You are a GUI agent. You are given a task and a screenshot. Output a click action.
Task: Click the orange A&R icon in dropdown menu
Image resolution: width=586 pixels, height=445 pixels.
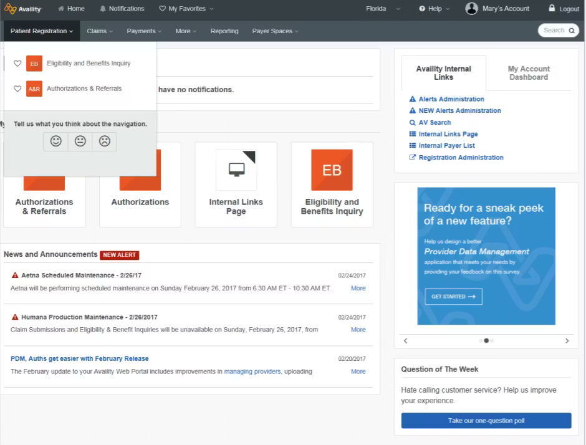pyautogui.click(x=34, y=89)
